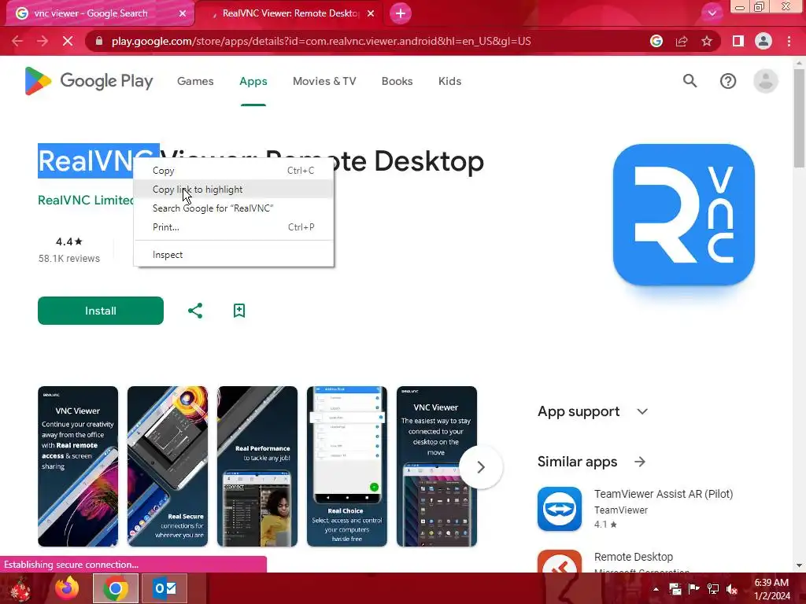This screenshot has height=604, width=806.
Task: Open first VNC Viewer screenshot thumbnail
Action: (x=78, y=466)
